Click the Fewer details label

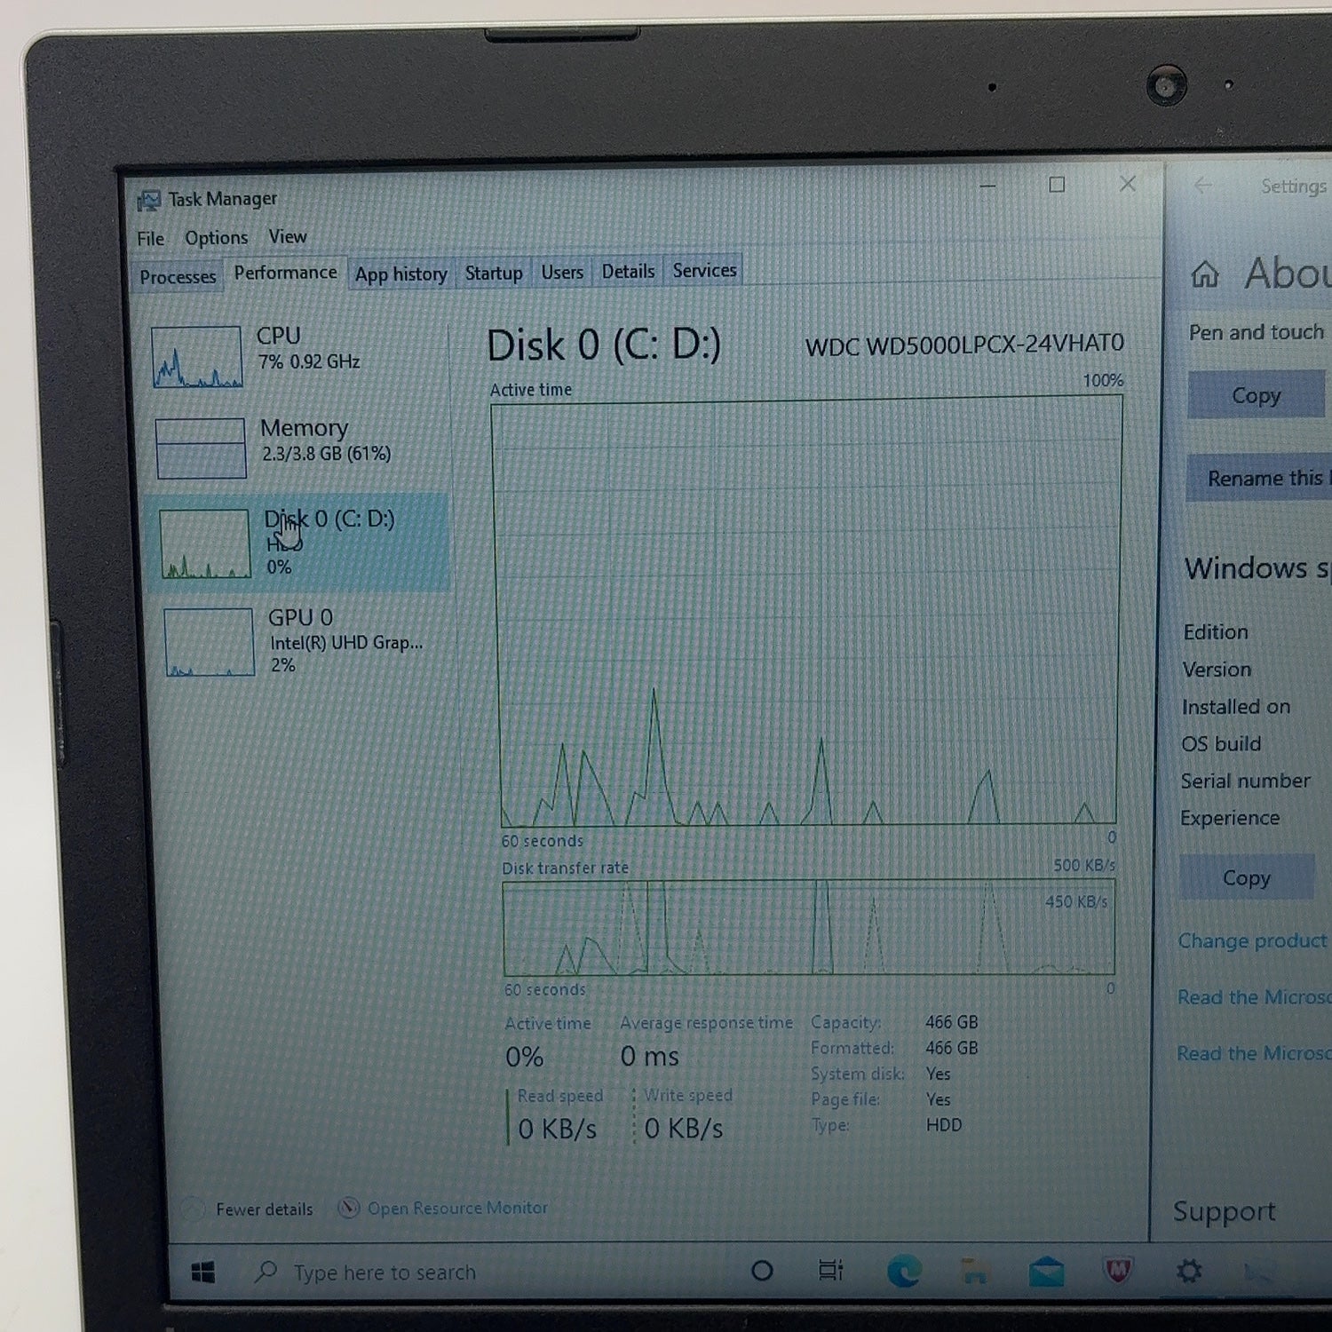point(265,1209)
